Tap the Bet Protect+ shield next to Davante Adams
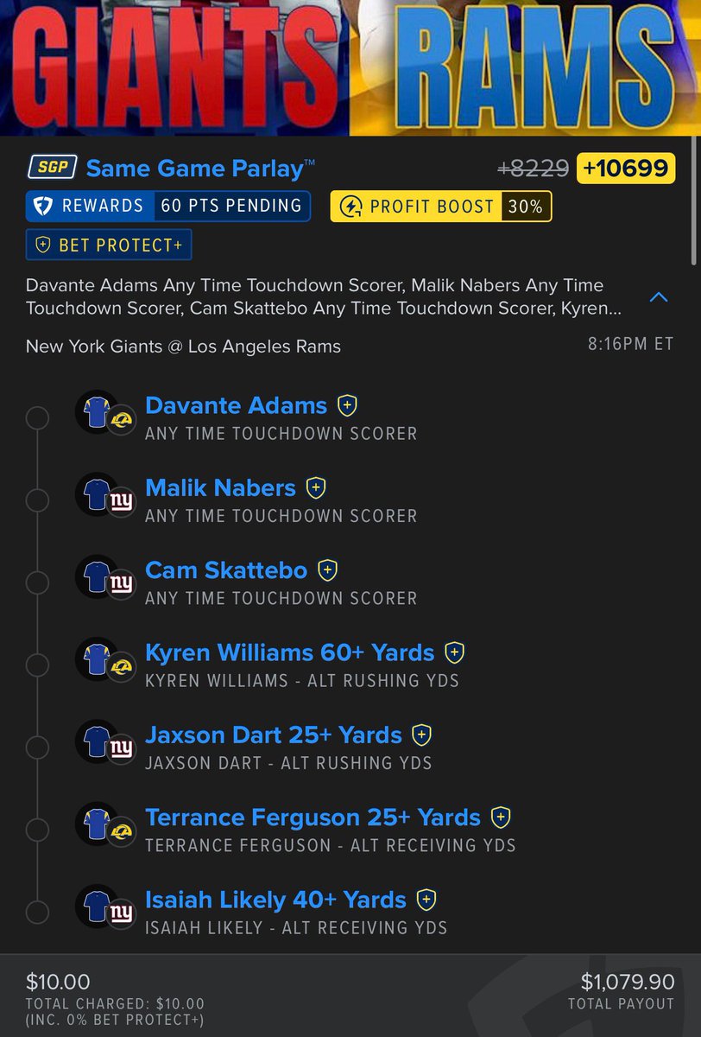 pyautogui.click(x=347, y=405)
